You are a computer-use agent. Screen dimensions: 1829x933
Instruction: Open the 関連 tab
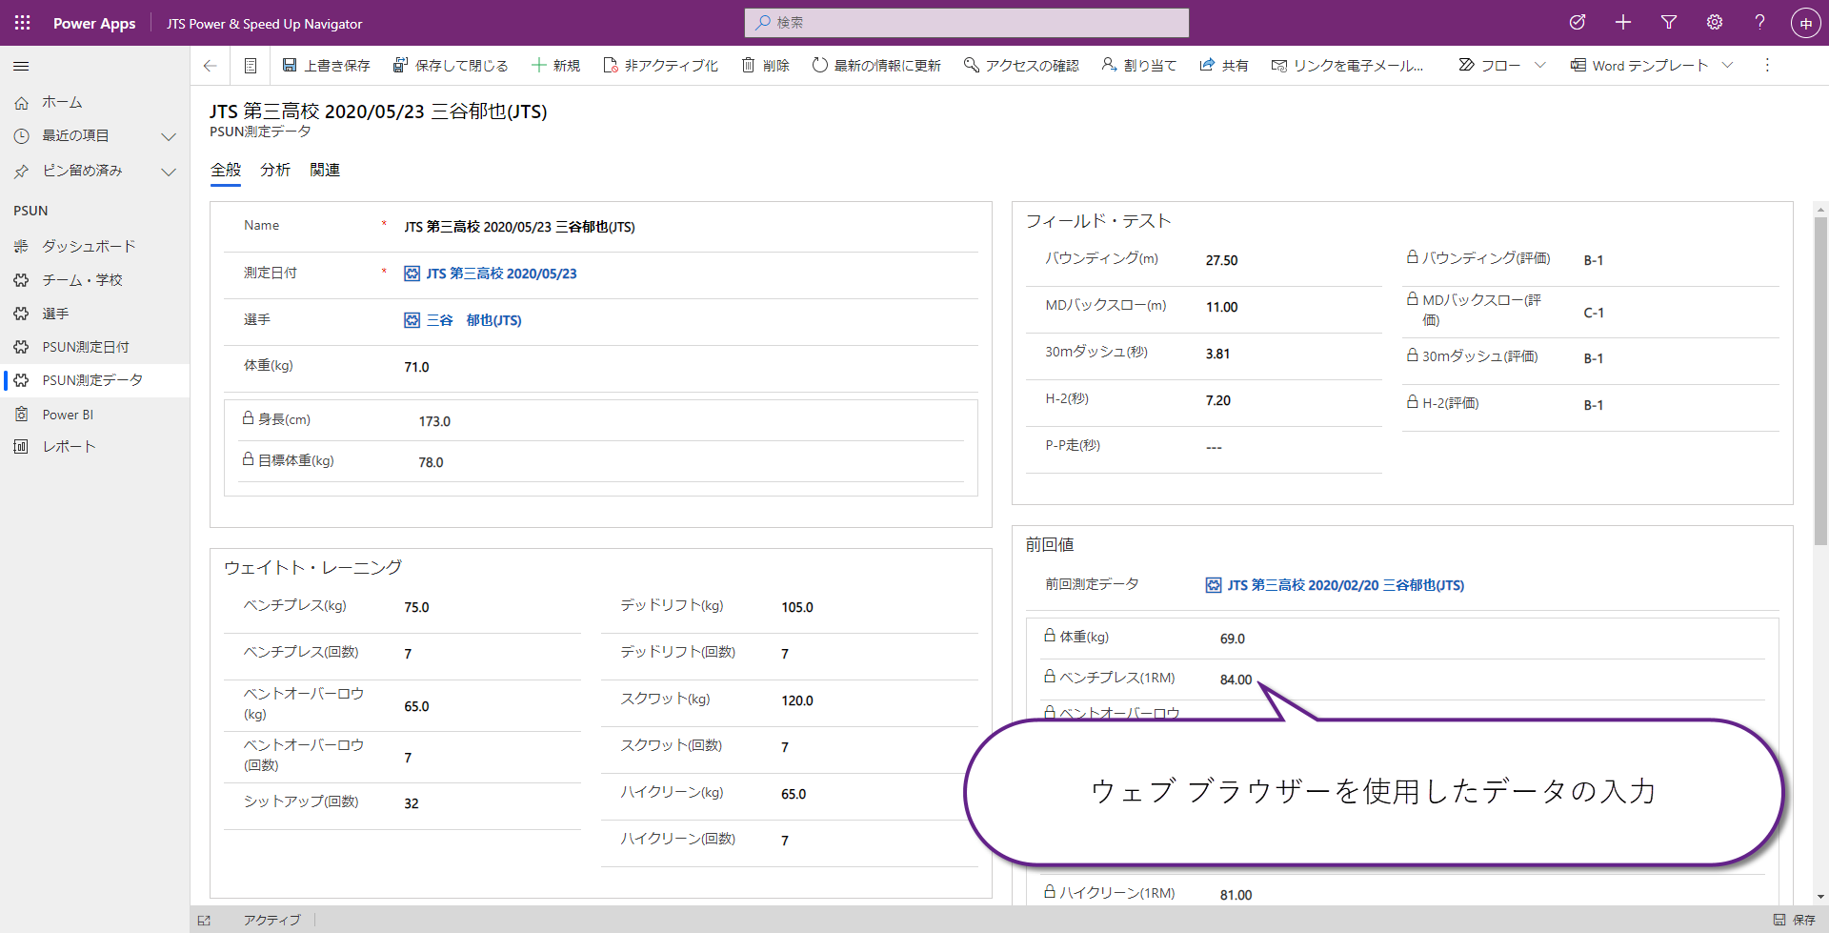tap(324, 170)
